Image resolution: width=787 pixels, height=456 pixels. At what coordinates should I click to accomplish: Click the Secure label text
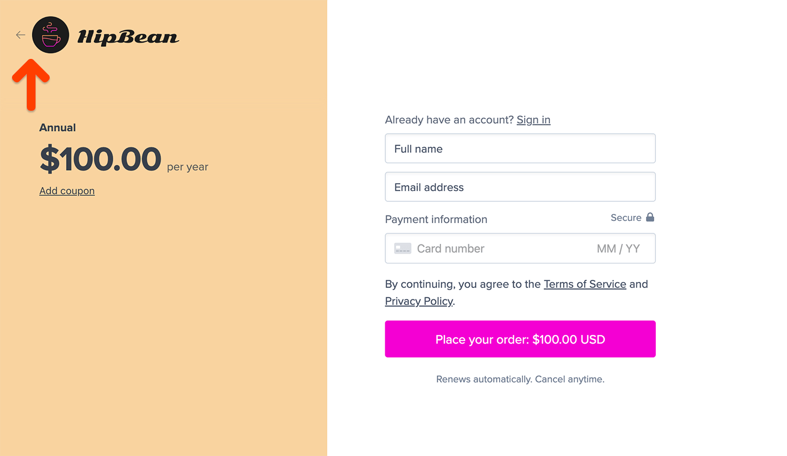[626, 218]
